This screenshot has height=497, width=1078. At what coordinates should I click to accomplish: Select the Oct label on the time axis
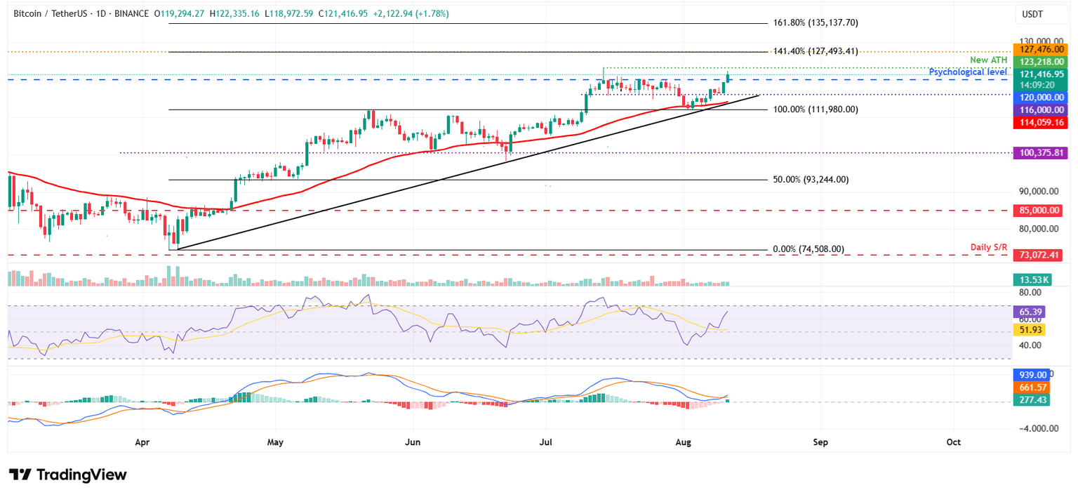coord(953,442)
